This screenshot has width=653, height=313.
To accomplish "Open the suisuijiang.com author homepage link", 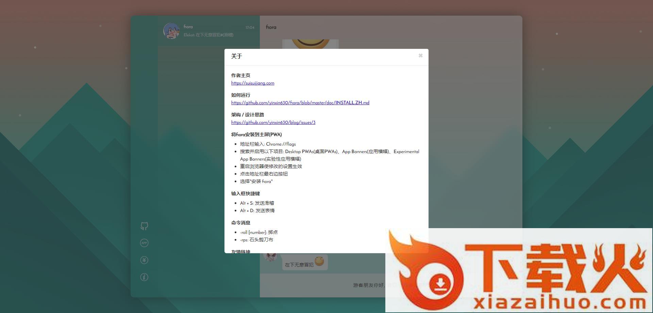I will tap(253, 83).
